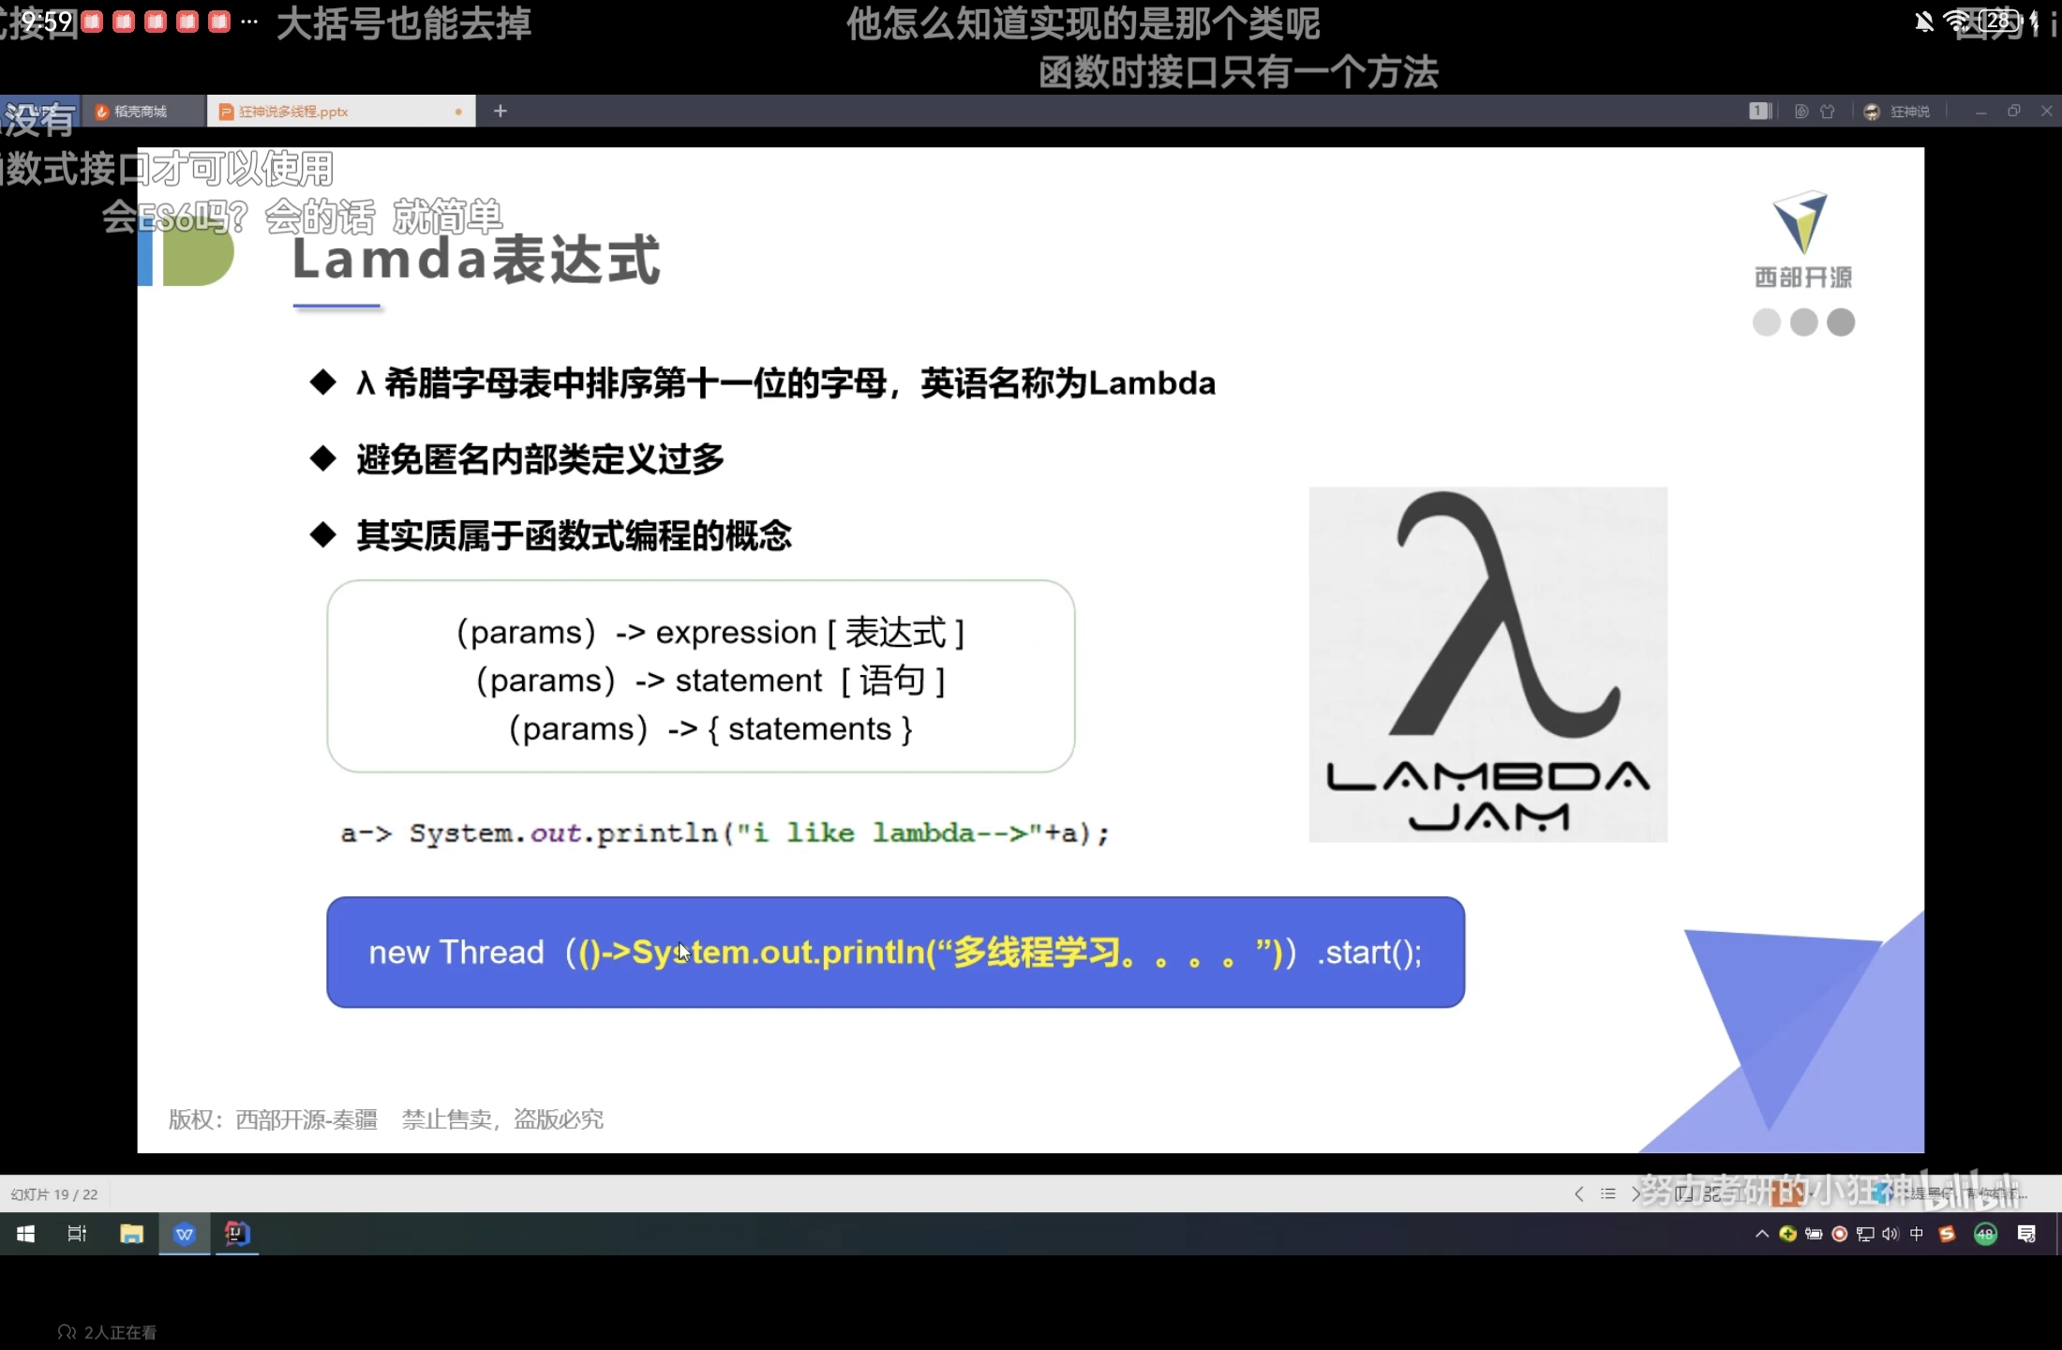This screenshot has width=2062, height=1350.
Task: Click the WPS skin shirt icon
Action: click(x=1828, y=112)
